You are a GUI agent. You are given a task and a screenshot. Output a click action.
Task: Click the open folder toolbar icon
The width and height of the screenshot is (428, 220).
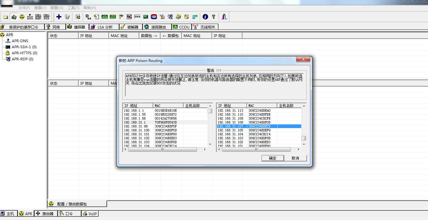[x=6, y=17]
